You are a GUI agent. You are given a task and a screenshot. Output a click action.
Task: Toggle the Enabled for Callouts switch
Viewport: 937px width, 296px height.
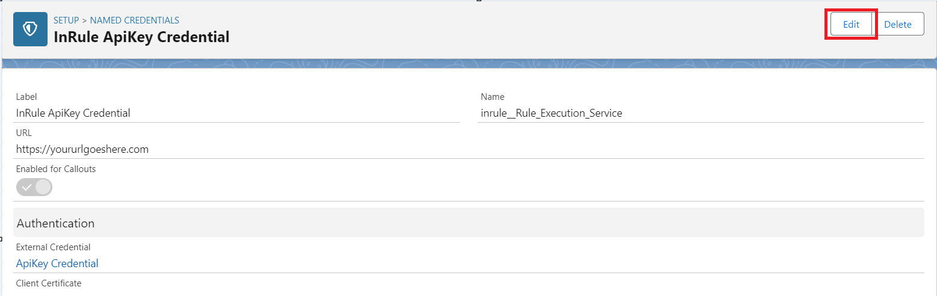[34, 187]
